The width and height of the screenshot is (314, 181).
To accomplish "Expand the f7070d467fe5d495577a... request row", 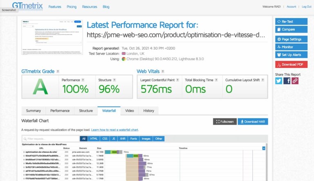I will (24, 179).
